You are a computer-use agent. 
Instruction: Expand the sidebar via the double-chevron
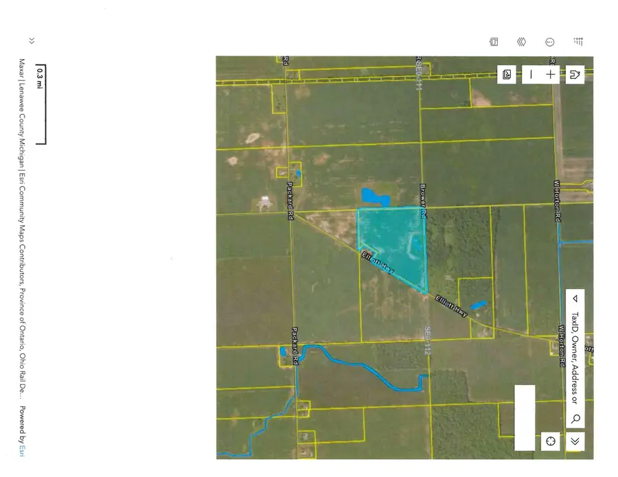pos(32,40)
